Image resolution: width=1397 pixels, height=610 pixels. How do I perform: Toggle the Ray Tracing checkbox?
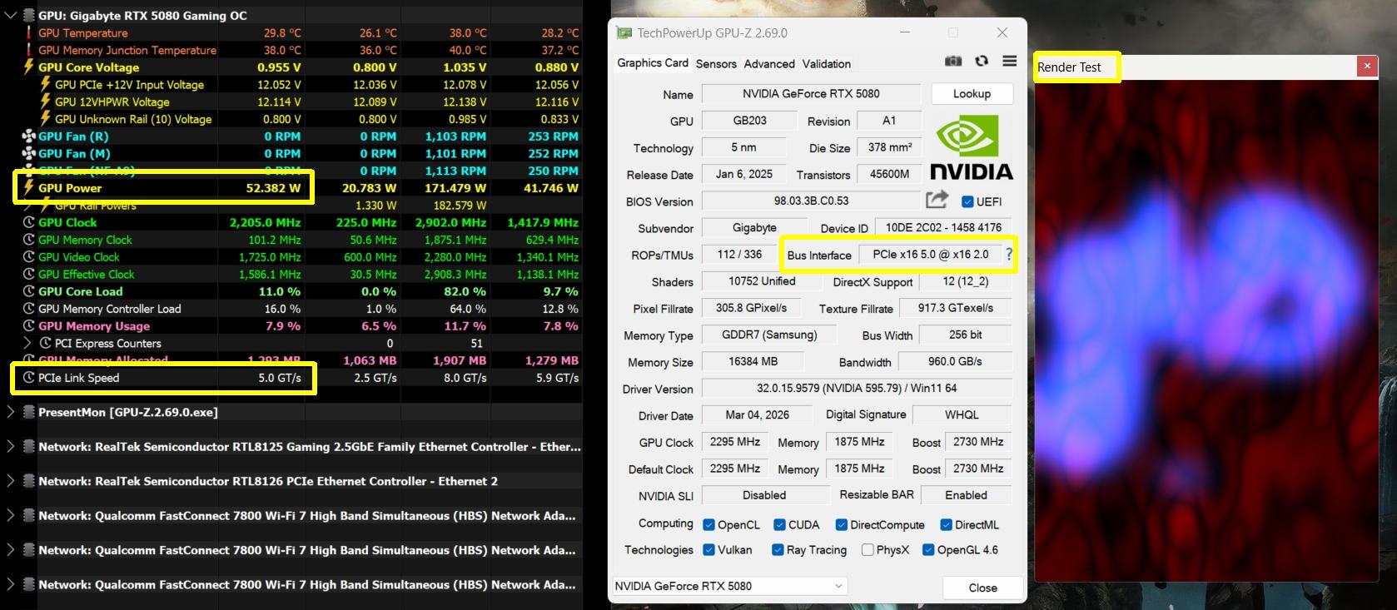[778, 549]
